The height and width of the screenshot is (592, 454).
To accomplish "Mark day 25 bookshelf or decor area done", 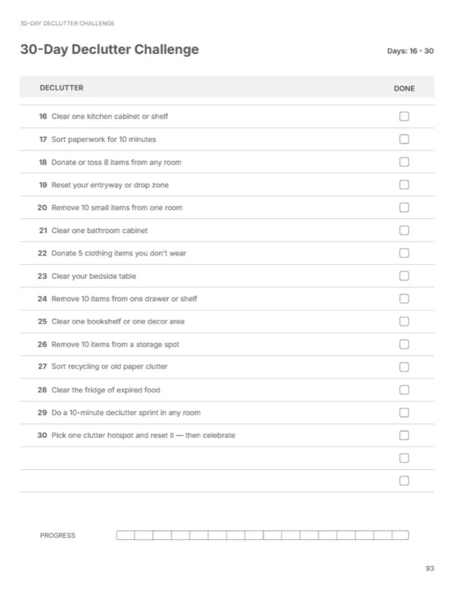I will point(404,321).
